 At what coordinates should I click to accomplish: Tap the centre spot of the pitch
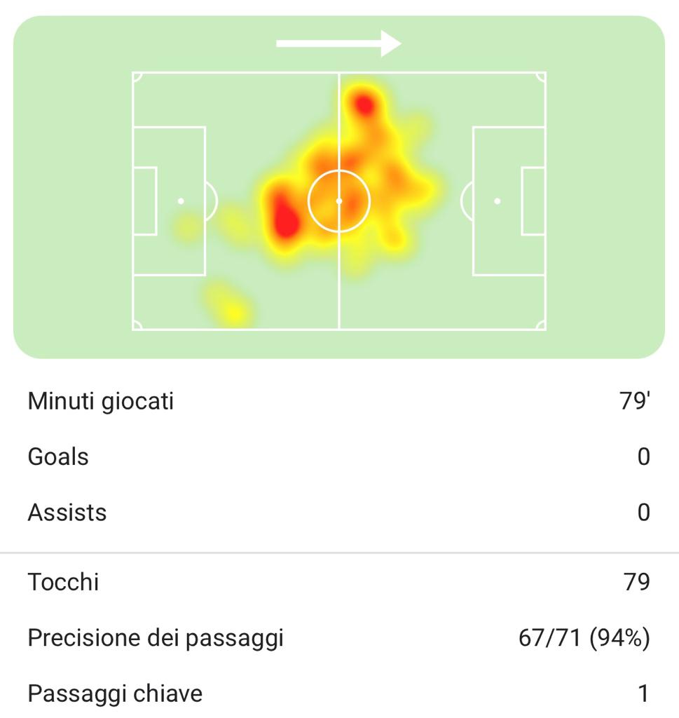pyautogui.click(x=339, y=201)
